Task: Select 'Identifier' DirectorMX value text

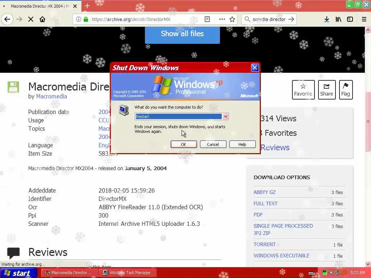Action: (x=112, y=199)
